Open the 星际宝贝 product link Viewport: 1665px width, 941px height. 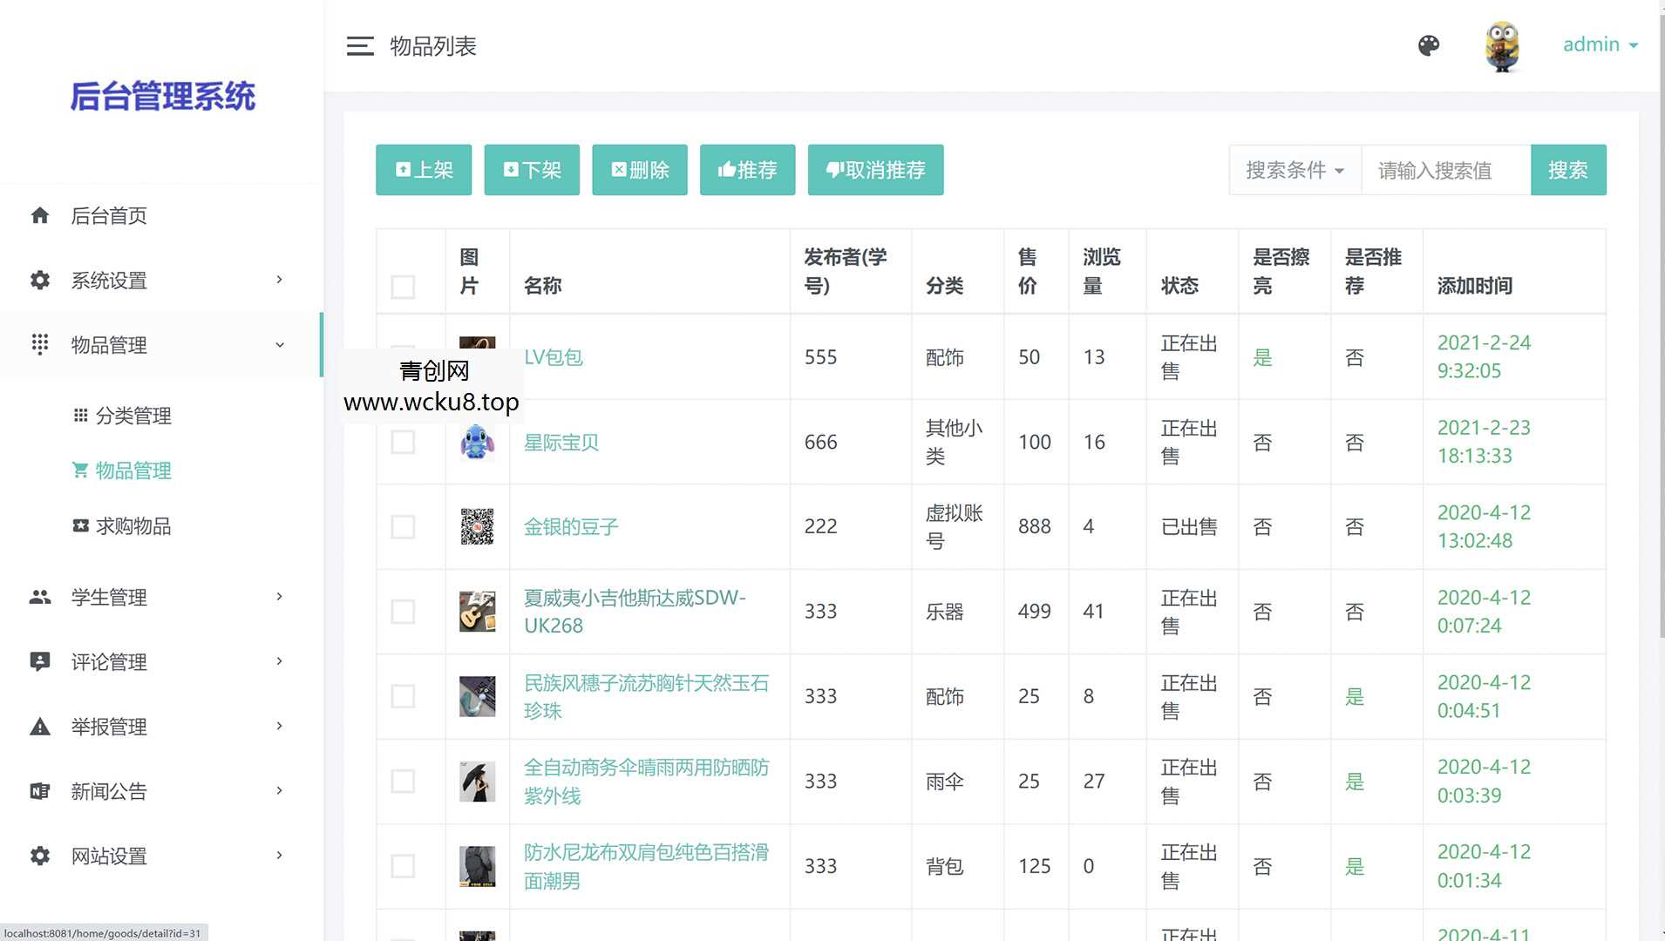click(561, 442)
